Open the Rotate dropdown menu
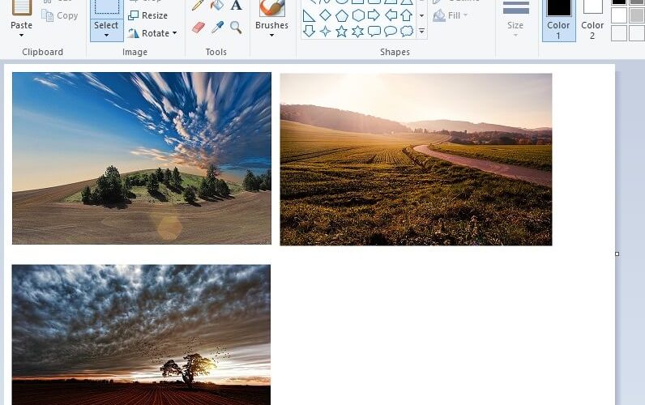The height and width of the screenshot is (405, 645). [x=175, y=33]
